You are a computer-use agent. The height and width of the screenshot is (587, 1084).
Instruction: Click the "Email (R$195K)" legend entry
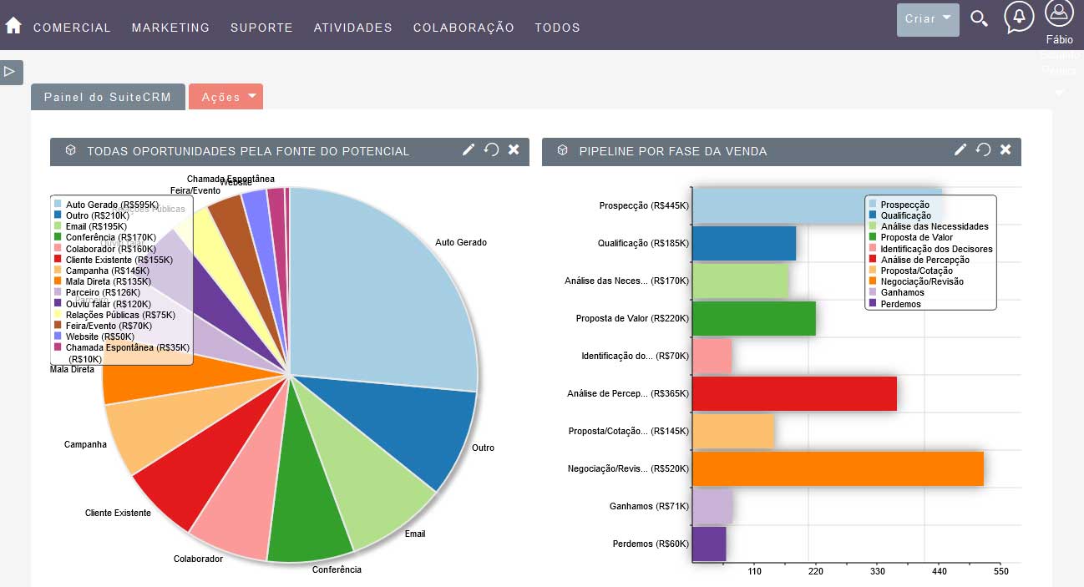click(96, 226)
